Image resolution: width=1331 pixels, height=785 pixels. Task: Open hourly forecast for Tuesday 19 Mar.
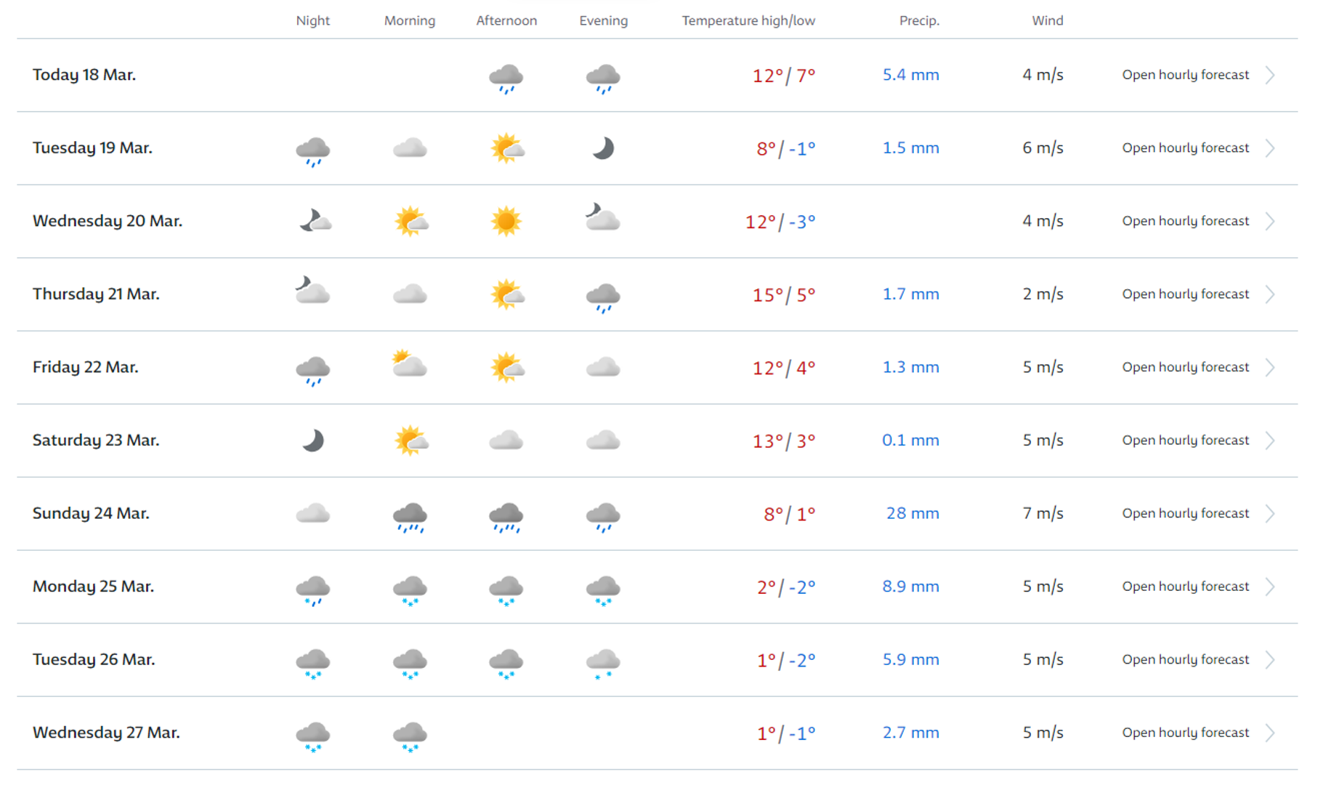pyautogui.click(x=1185, y=148)
